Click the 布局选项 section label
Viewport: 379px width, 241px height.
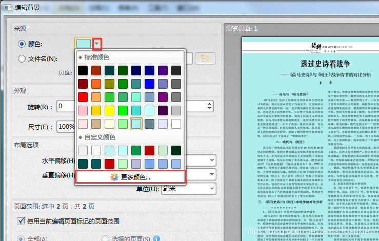26,145
